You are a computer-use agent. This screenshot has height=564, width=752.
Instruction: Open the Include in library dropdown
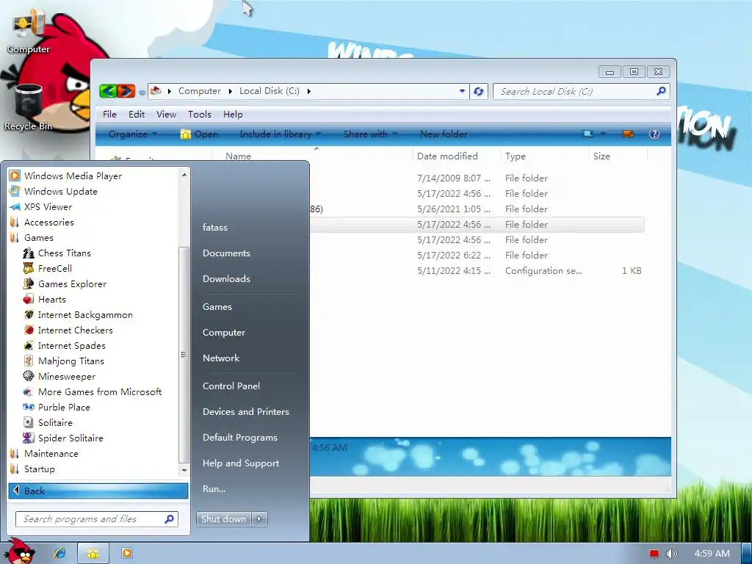(x=280, y=134)
